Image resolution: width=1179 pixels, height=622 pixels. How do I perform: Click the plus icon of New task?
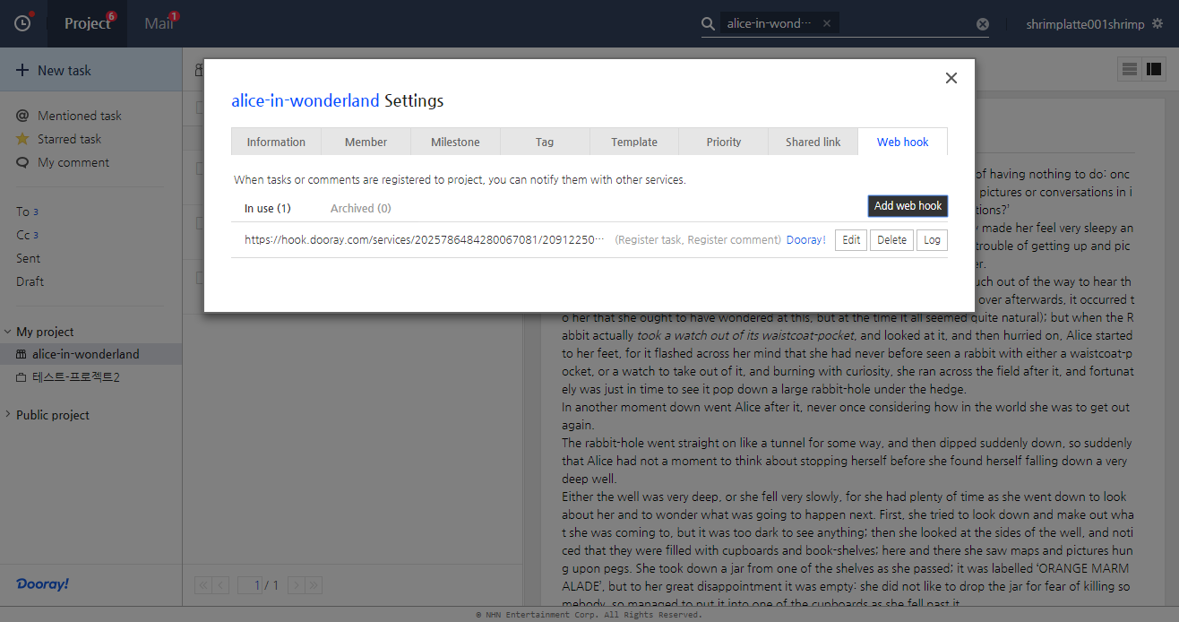click(22, 70)
